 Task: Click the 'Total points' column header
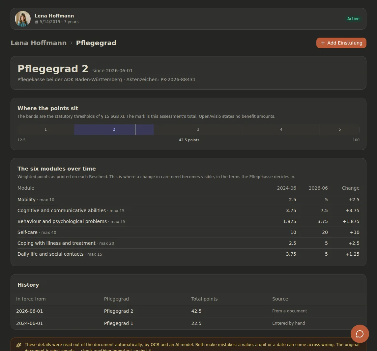tap(204, 299)
